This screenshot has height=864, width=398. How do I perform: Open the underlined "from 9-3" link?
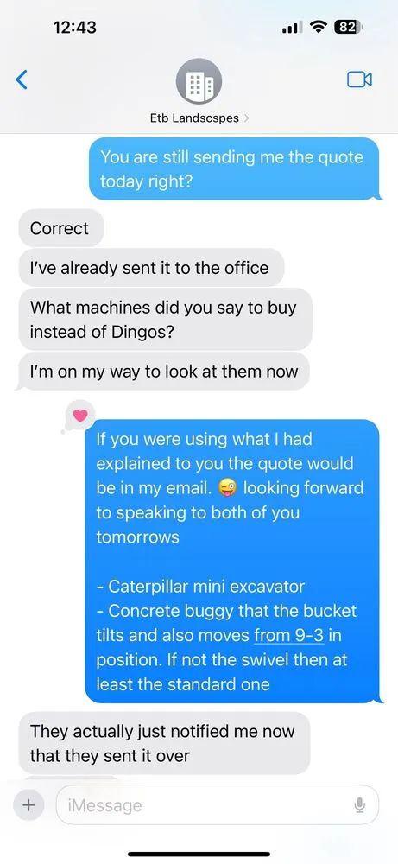tap(289, 635)
